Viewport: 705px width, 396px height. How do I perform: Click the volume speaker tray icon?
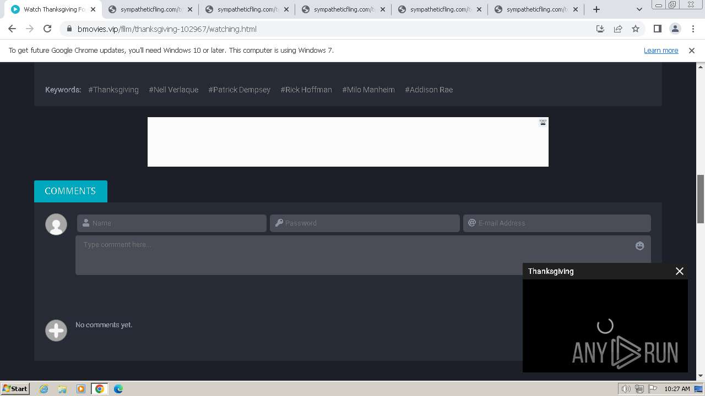point(626,389)
